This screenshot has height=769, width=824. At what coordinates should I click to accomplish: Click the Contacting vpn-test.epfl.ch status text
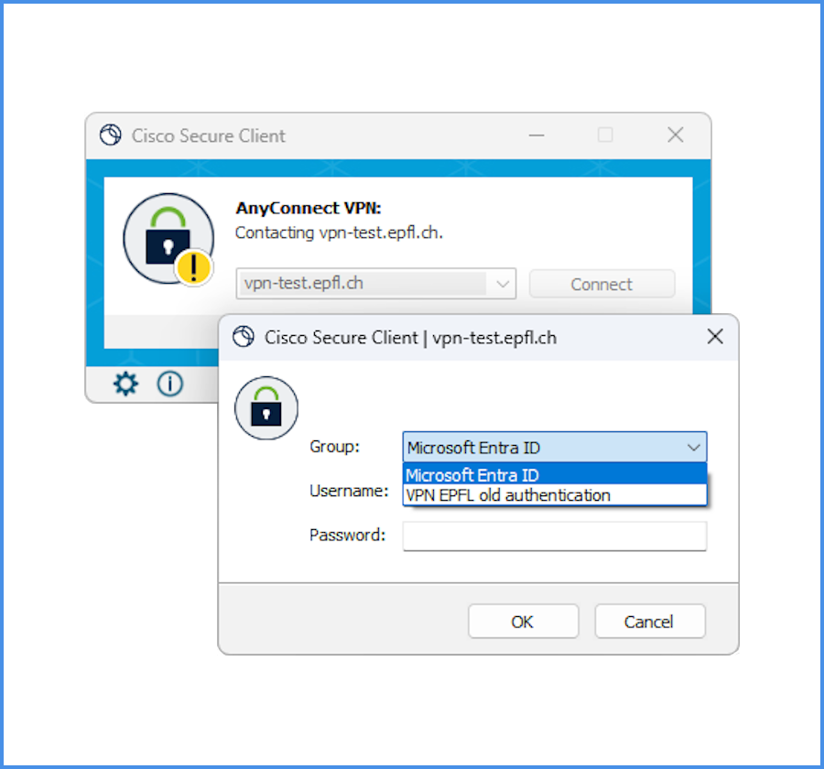tap(339, 233)
